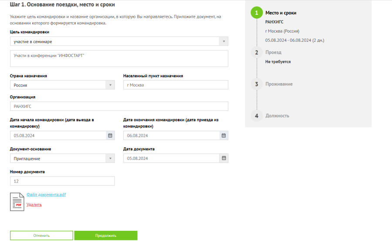
Task: Click Удалить to remove attached file
Action: click(x=34, y=204)
